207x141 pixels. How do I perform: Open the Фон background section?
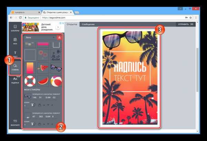click(x=15, y=41)
